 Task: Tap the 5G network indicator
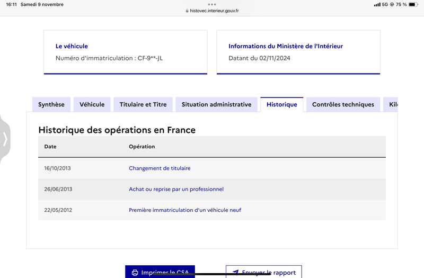385,4
